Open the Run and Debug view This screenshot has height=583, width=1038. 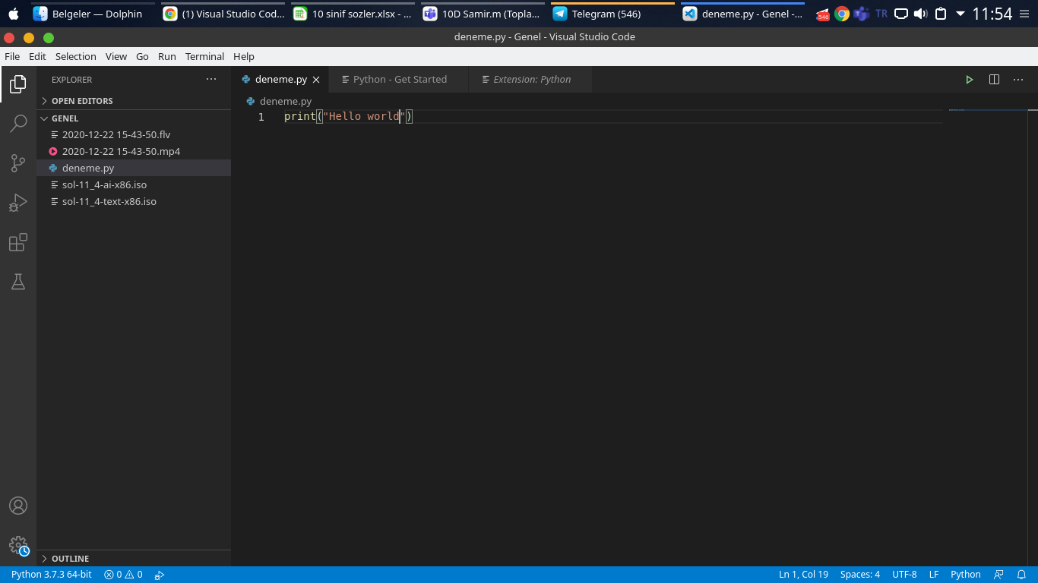(x=18, y=203)
